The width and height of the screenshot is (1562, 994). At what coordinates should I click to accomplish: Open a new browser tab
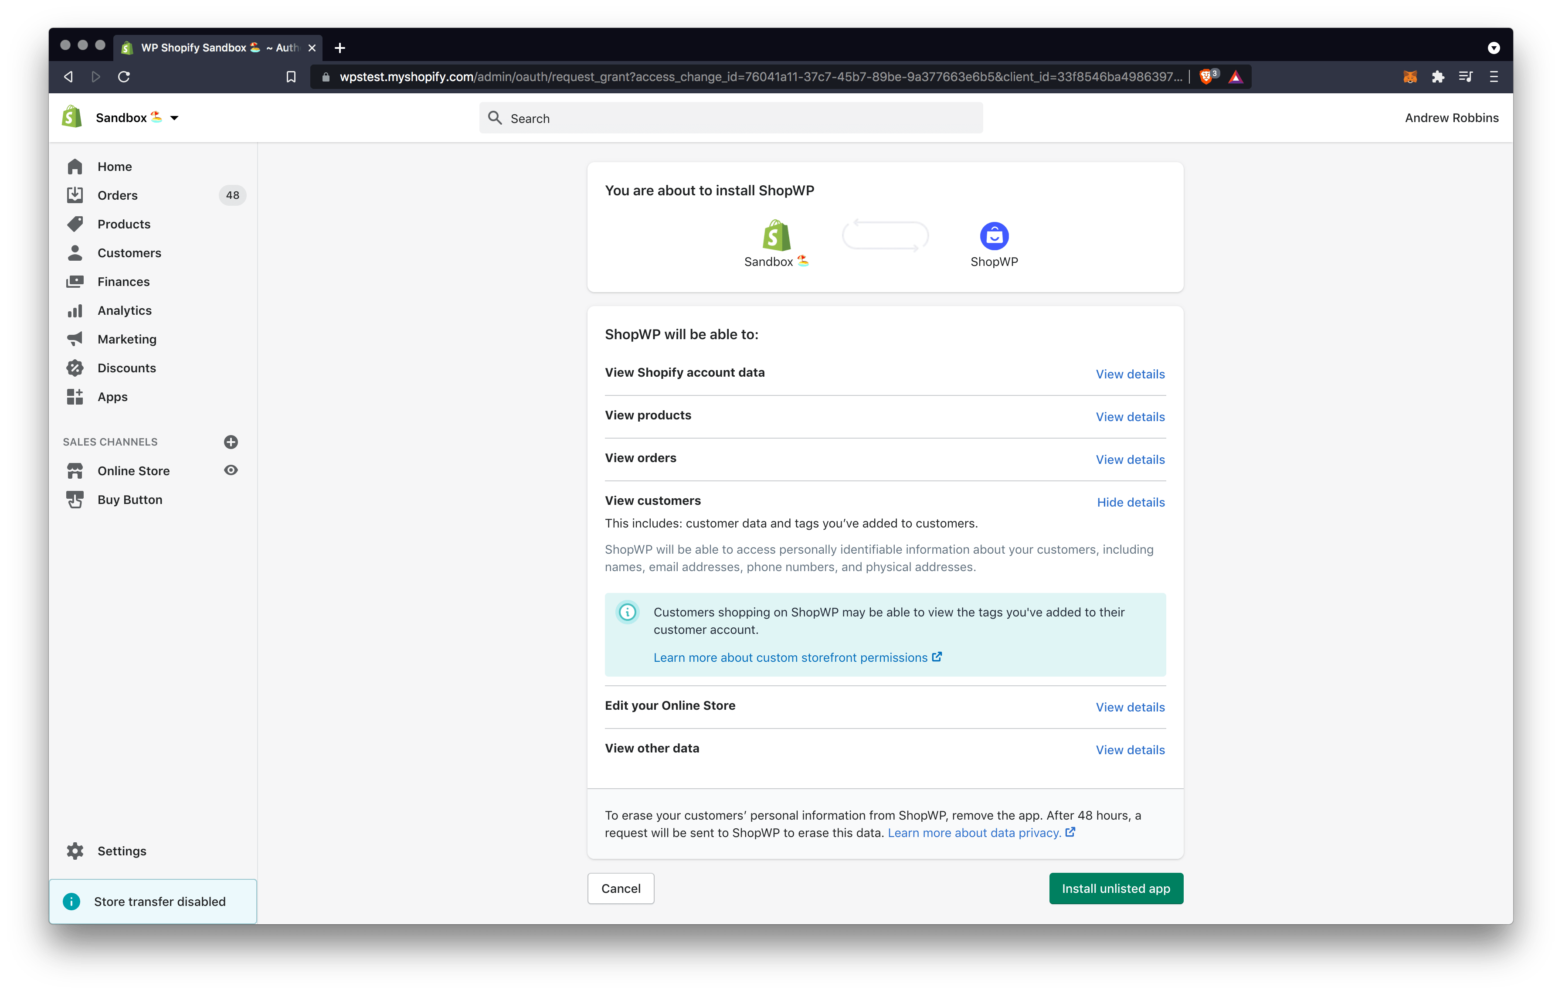coord(340,48)
